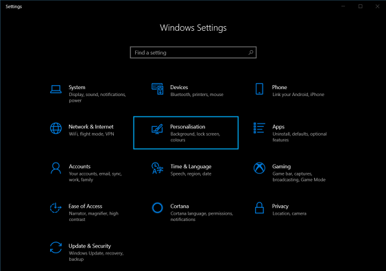
Task: Click the Update & Security refresh icon
Action: pyautogui.click(x=56, y=248)
